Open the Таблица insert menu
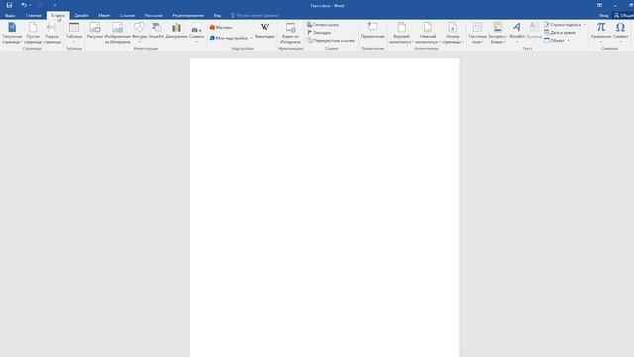Image resolution: width=634 pixels, height=357 pixels. coord(74,33)
